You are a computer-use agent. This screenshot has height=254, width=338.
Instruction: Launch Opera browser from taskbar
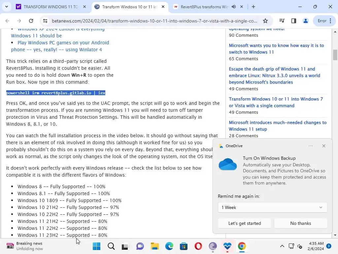pos(198,246)
